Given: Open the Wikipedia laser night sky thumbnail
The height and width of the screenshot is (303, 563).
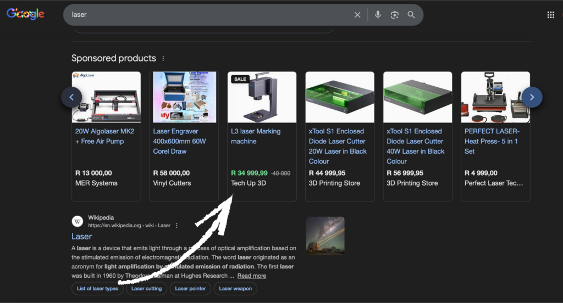Looking at the screenshot, I should 325,236.
